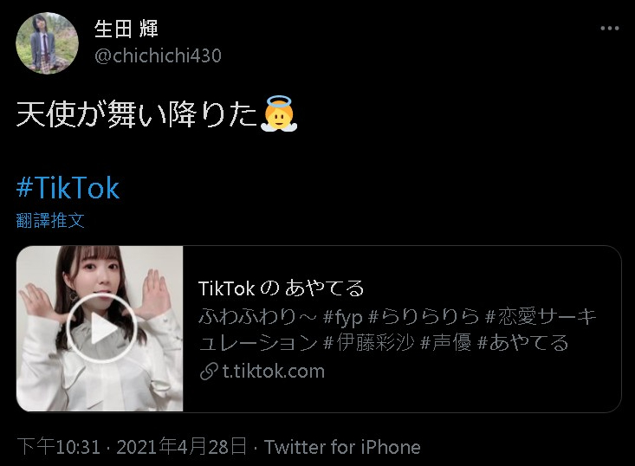The image size is (635, 466).
Task: Click the chain link icon beside t.tiktok.com
Action: click(x=209, y=372)
